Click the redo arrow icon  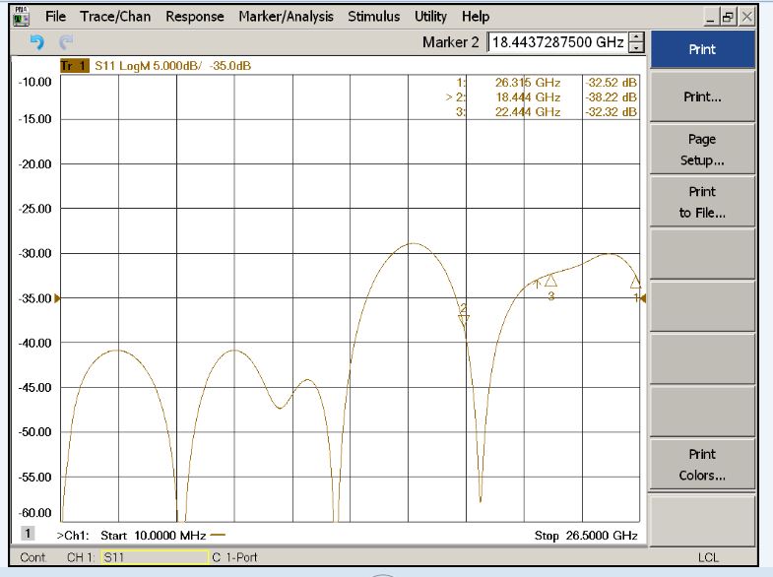(66, 42)
